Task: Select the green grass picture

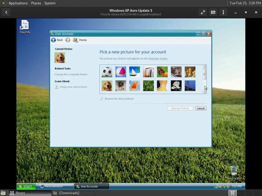Action: coord(148,86)
